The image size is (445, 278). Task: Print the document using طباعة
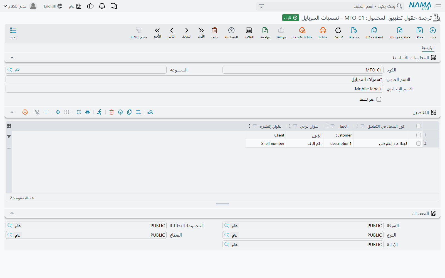[323, 33]
